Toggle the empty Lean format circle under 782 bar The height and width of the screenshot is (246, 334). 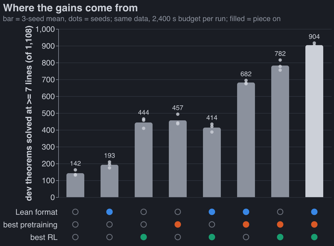click(280, 212)
